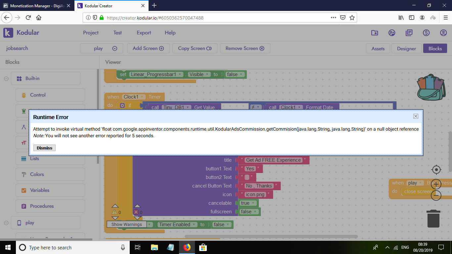Image resolution: width=452 pixels, height=254 pixels.
Task: Bookmark this page with the star icon
Action: [352, 18]
